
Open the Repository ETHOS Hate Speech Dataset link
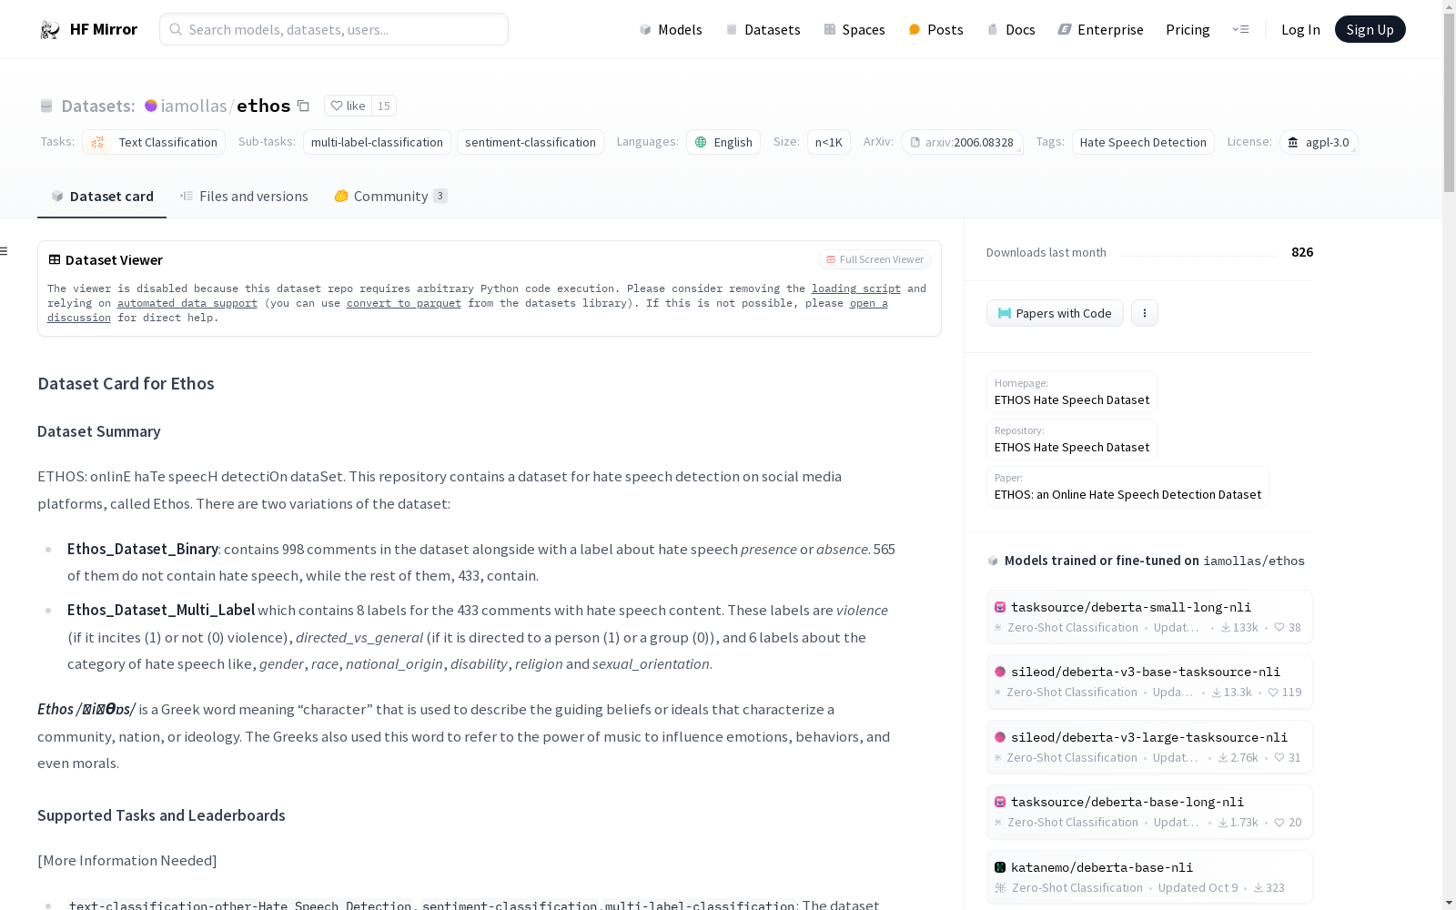1072,440
